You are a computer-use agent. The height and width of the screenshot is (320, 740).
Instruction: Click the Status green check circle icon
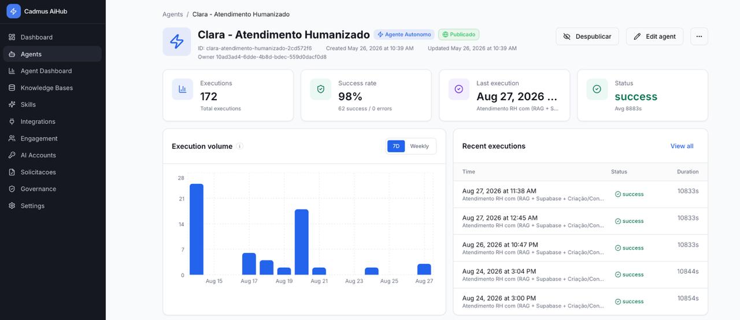click(597, 89)
